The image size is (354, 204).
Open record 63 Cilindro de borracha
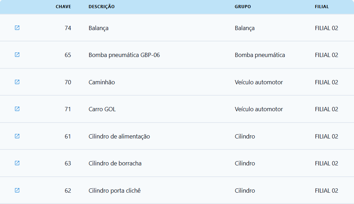click(x=16, y=163)
